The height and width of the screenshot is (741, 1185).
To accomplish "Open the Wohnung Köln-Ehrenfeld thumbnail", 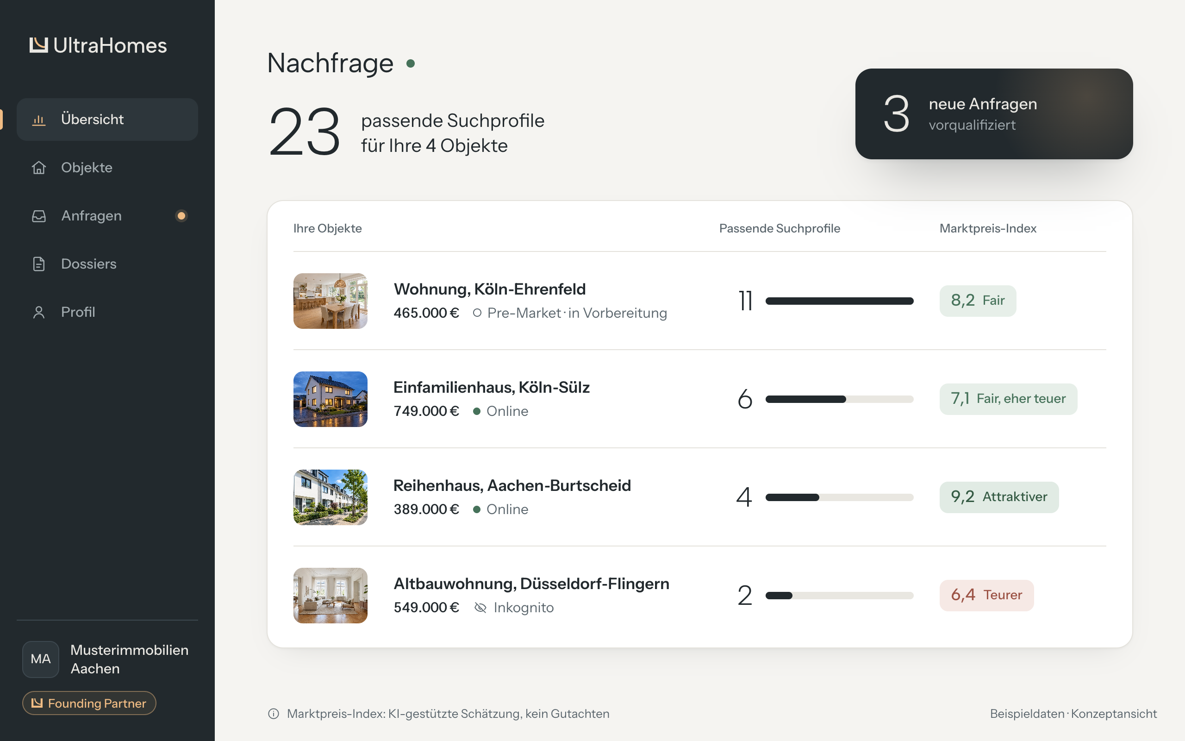I will [331, 301].
